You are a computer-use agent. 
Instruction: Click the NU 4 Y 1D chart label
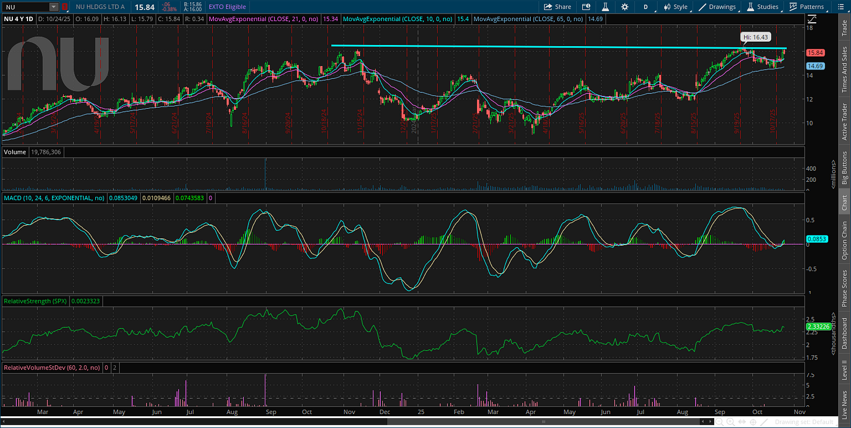(19, 19)
